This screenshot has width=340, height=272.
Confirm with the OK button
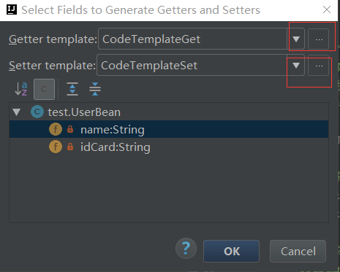tap(231, 251)
